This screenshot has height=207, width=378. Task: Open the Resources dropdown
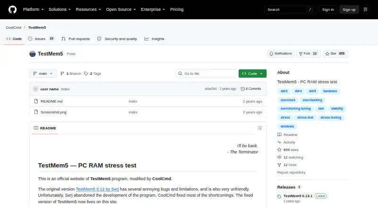[x=88, y=9]
